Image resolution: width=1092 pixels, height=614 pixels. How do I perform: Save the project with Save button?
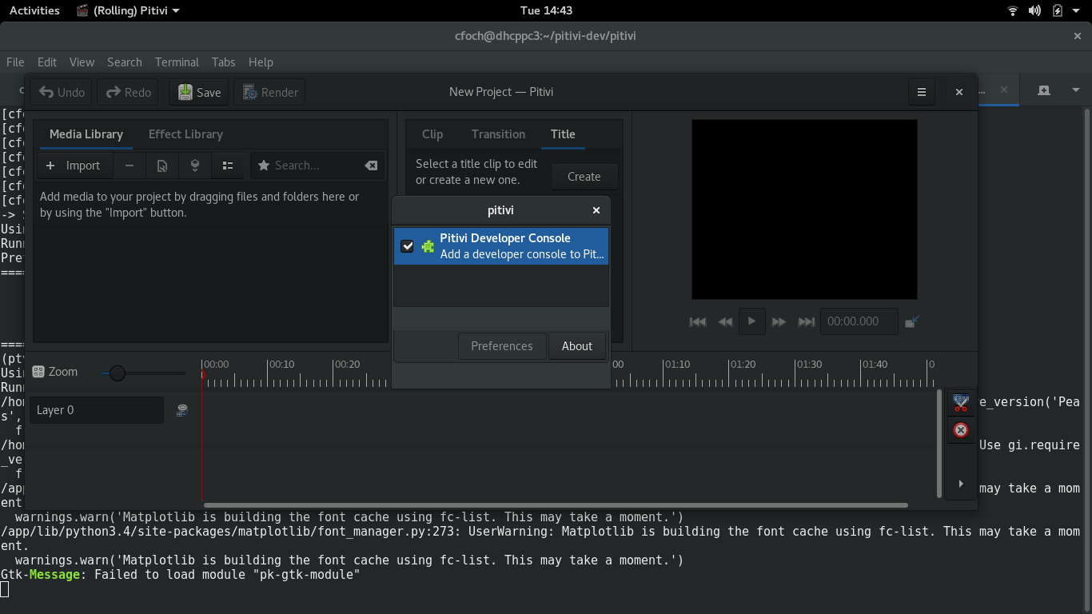click(199, 92)
